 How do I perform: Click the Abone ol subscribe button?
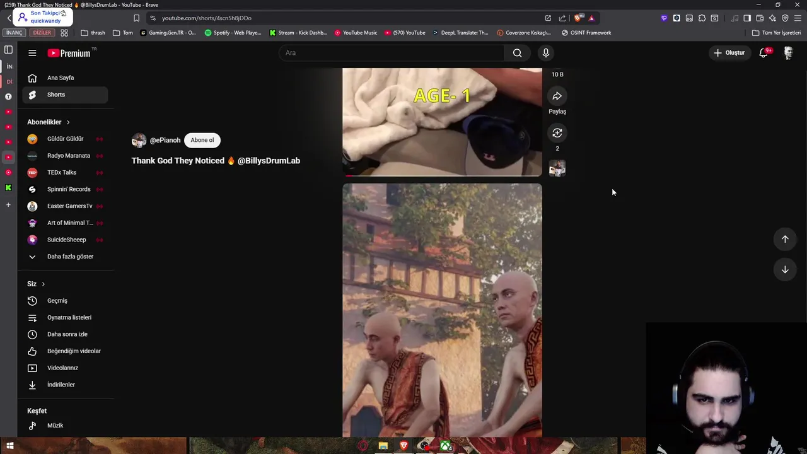pyautogui.click(x=202, y=140)
